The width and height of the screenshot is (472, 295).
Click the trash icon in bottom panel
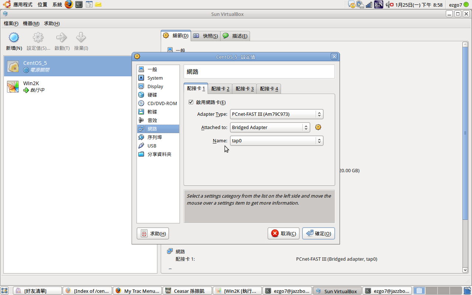[x=467, y=291]
